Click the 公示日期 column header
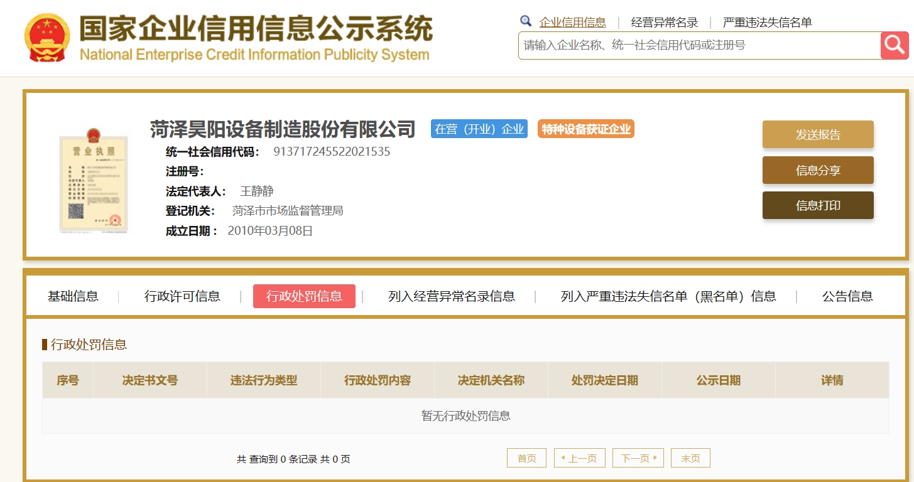The width and height of the screenshot is (914, 482). [719, 380]
